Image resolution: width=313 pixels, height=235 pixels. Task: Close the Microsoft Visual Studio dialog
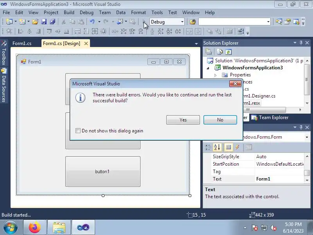point(235,84)
